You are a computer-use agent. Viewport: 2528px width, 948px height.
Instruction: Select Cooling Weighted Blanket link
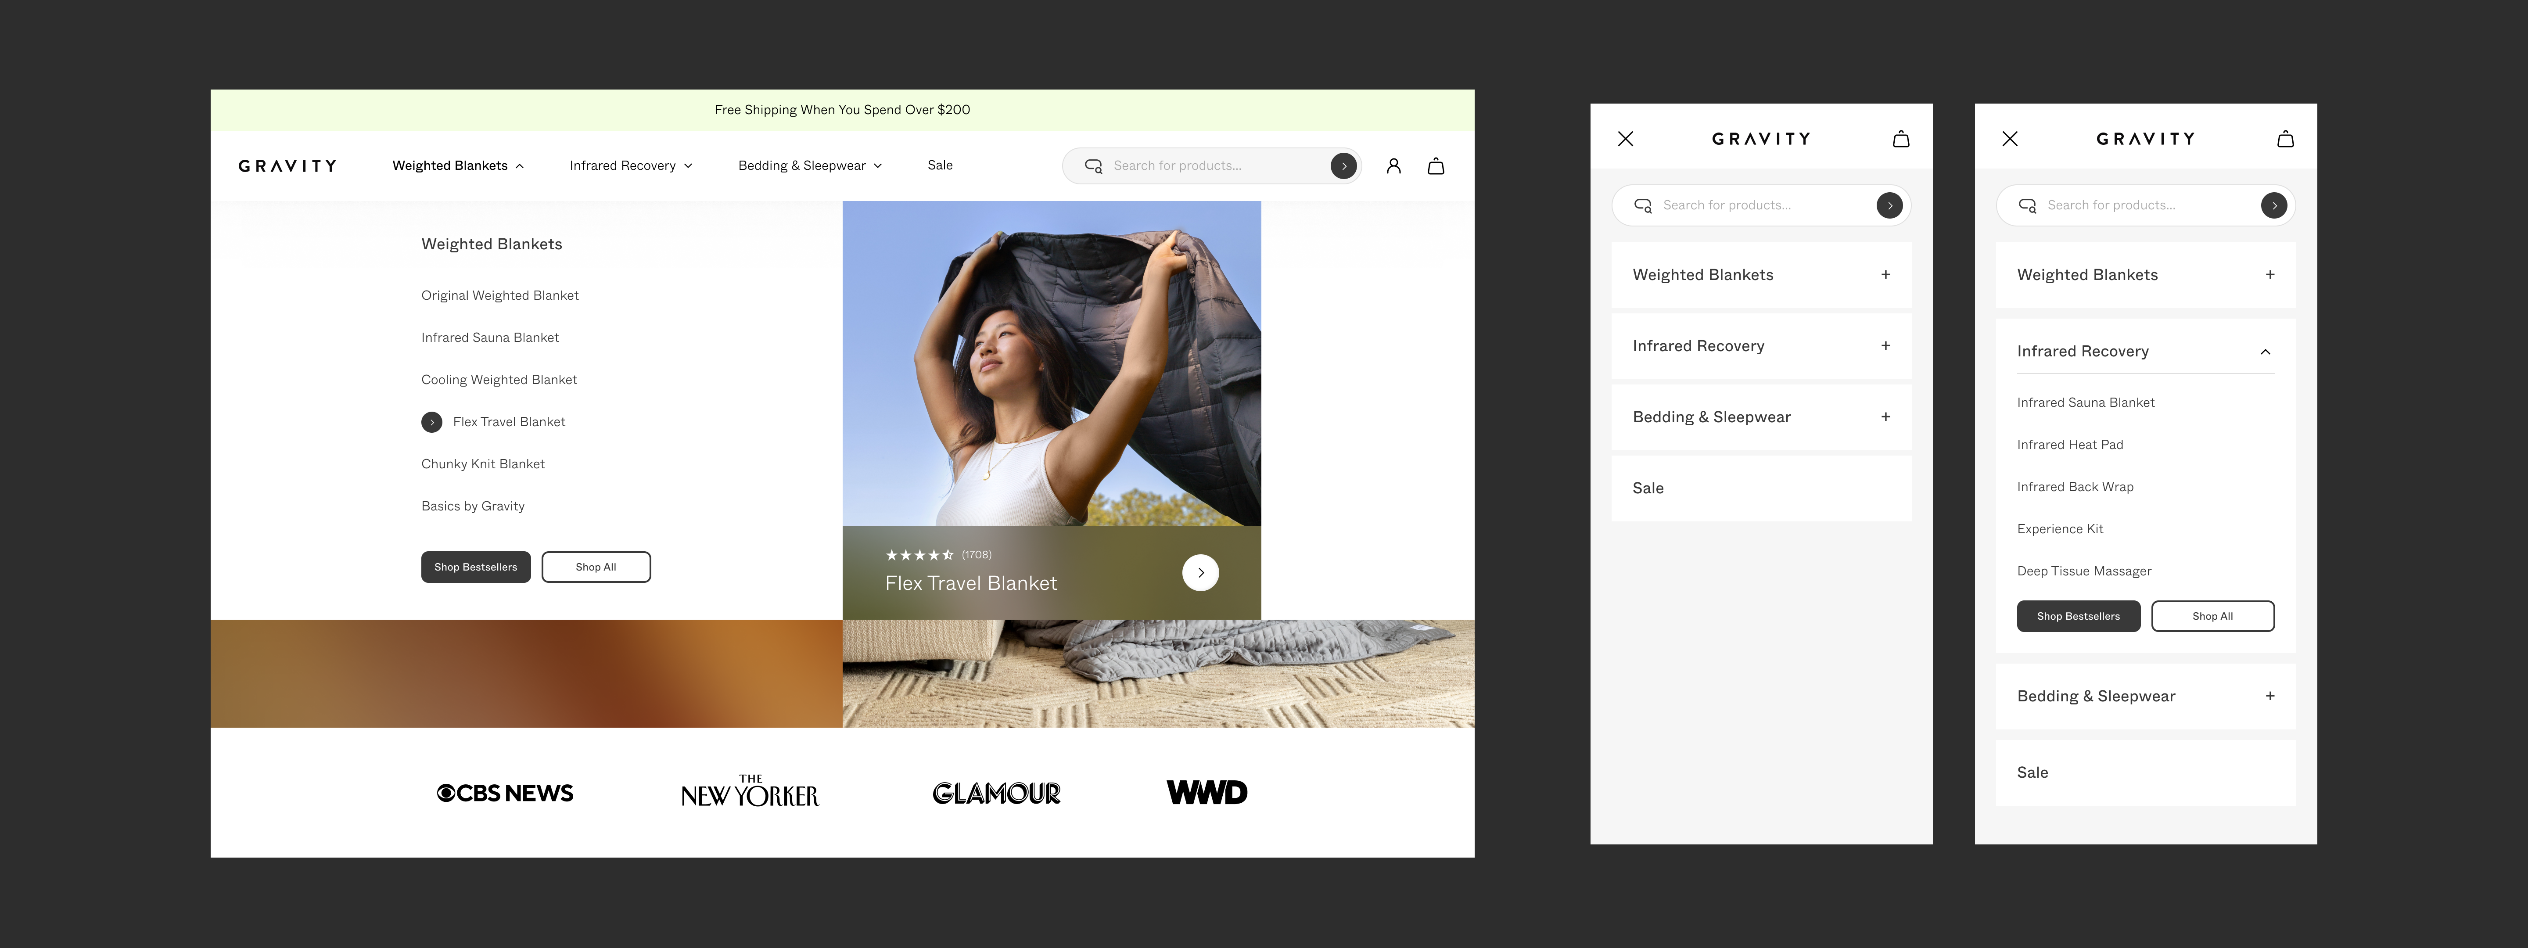(x=499, y=380)
